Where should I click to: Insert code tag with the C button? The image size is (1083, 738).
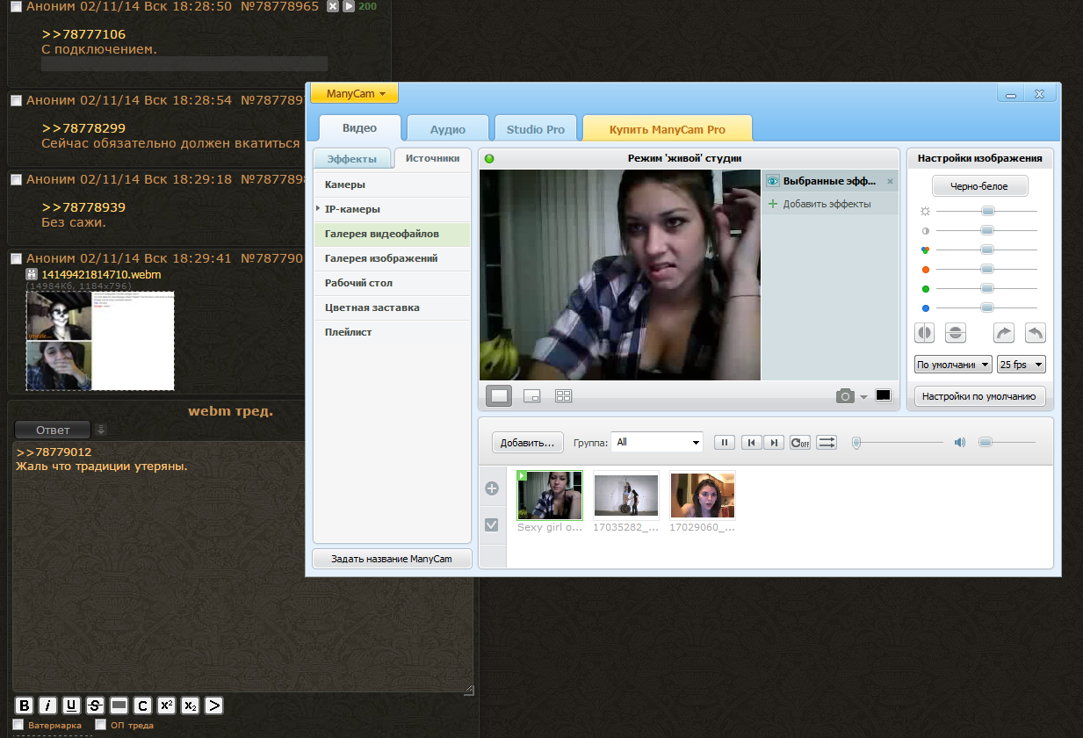pyautogui.click(x=143, y=705)
